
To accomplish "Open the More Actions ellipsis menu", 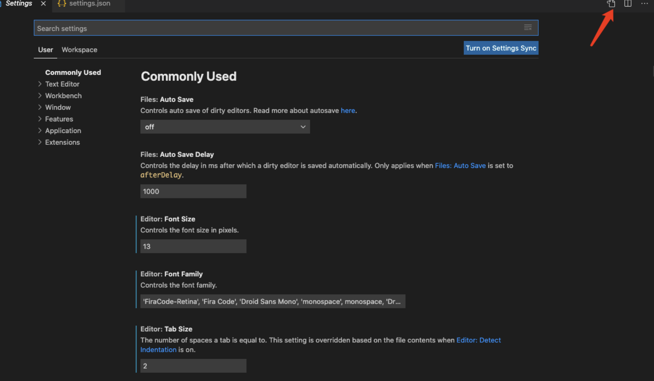I will click(644, 3).
